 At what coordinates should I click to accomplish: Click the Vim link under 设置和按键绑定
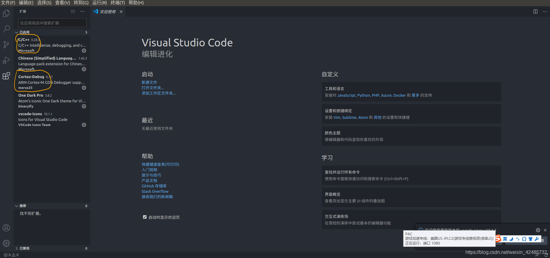337,117
